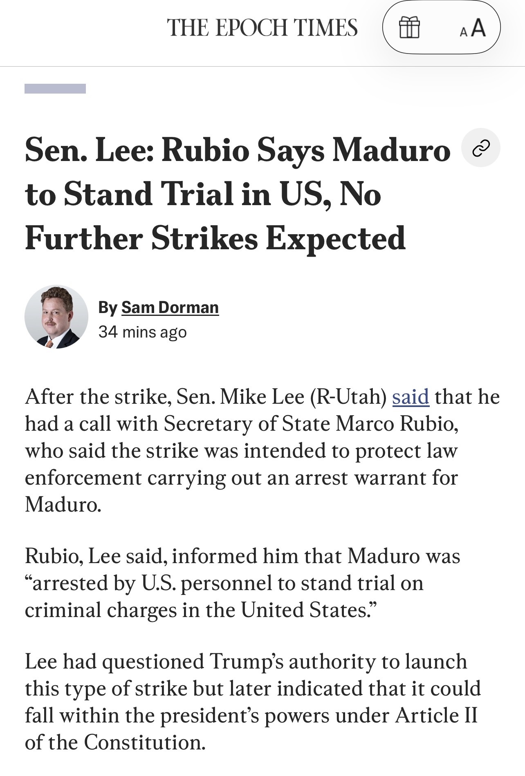Click the "Article II" text
Image resolution: width=525 pixels, height=776 pixels.
pos(436,716)
